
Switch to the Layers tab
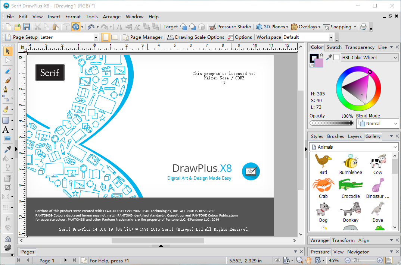(355, 136)
